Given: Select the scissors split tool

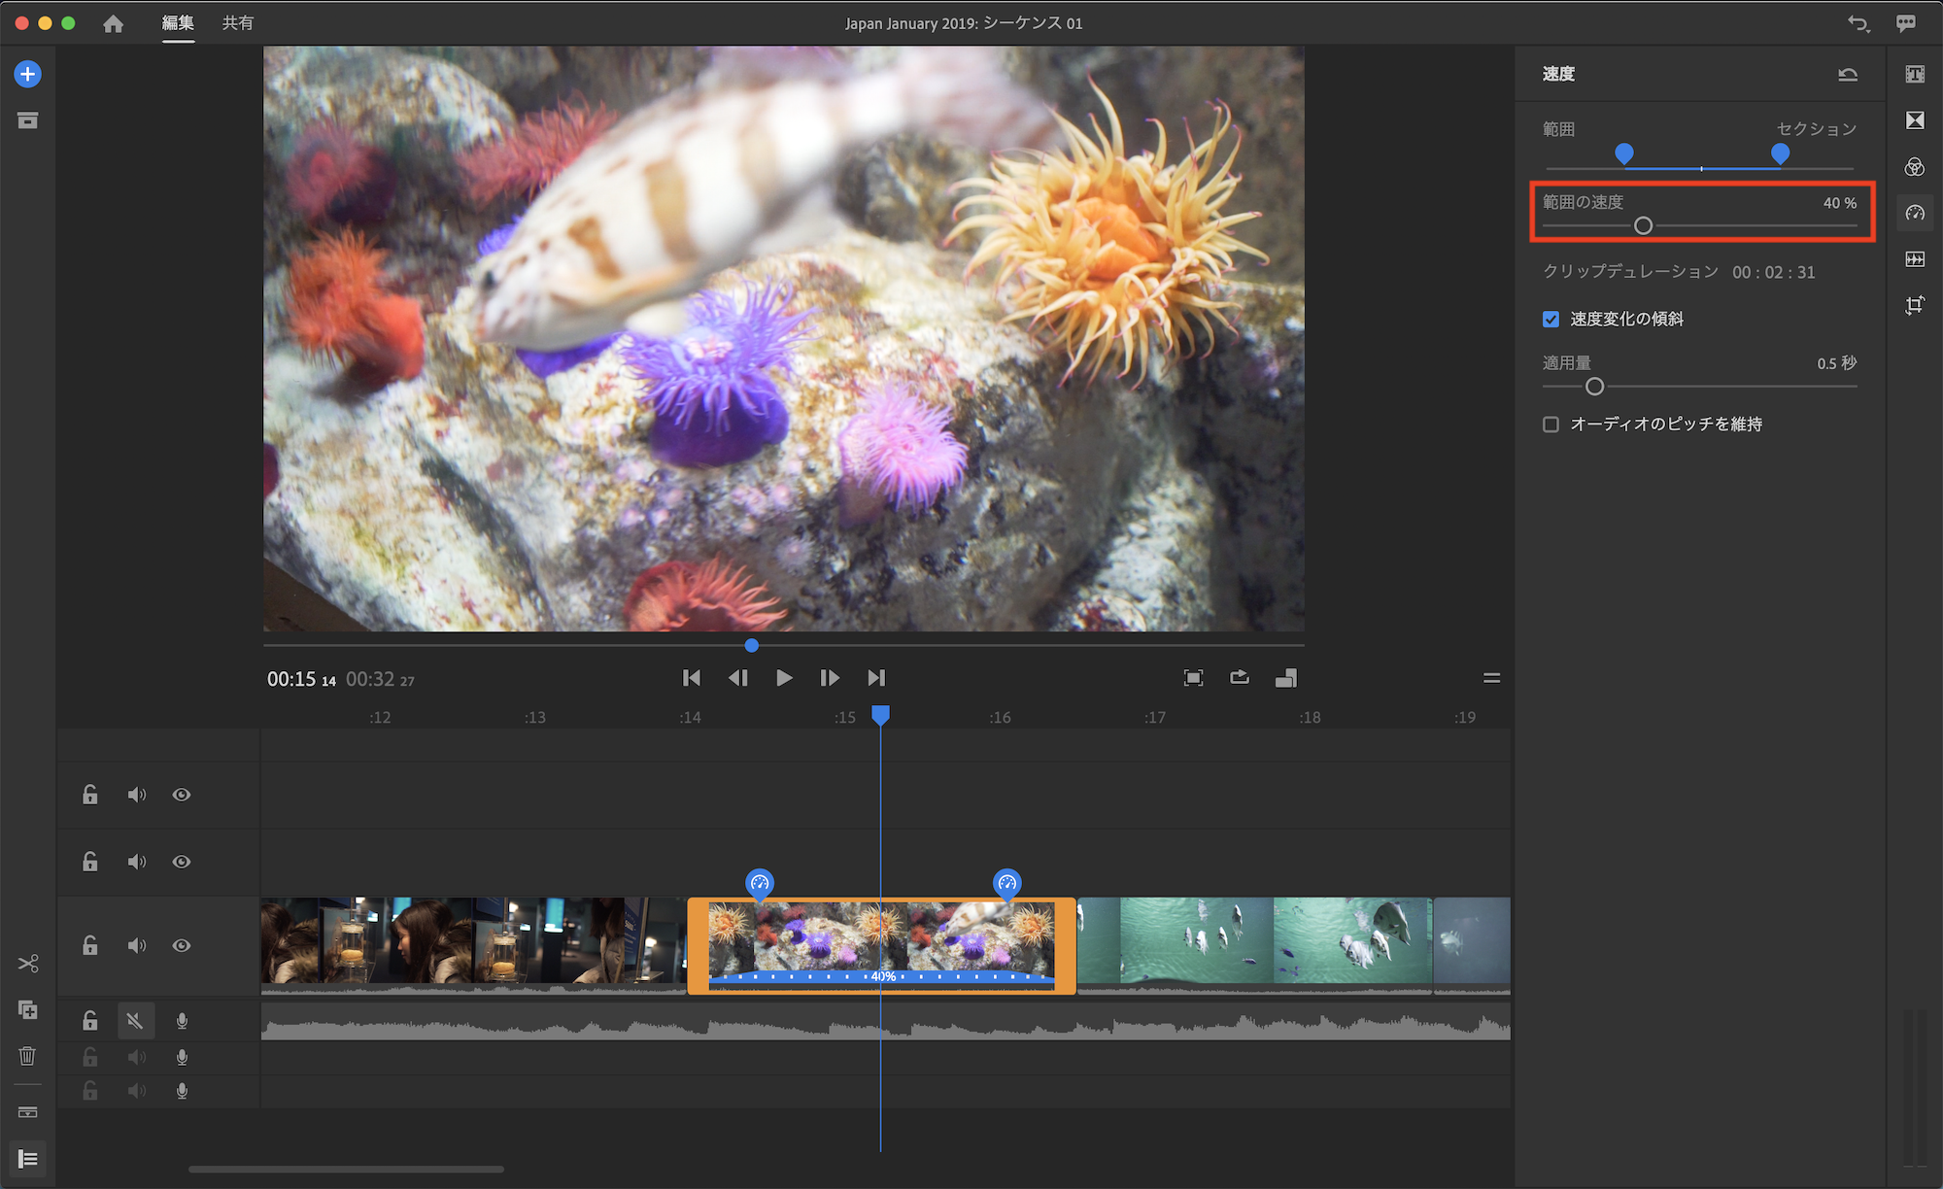Looking at the screenshot, I should coord(27,963).
